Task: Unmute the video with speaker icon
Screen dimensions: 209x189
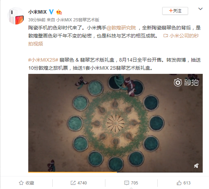Action: 196,166
